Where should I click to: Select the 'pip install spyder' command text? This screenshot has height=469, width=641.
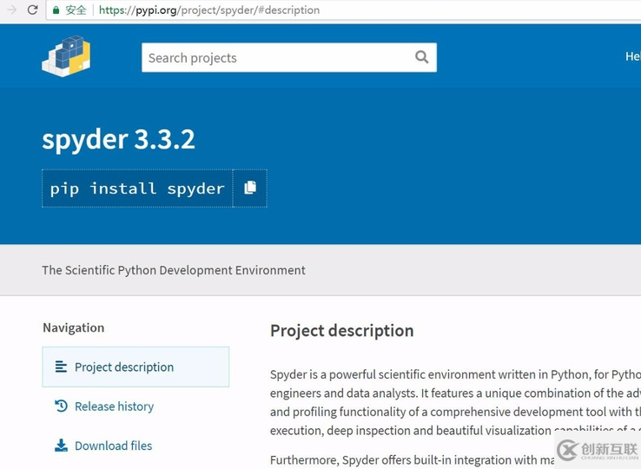pos(137,188)
